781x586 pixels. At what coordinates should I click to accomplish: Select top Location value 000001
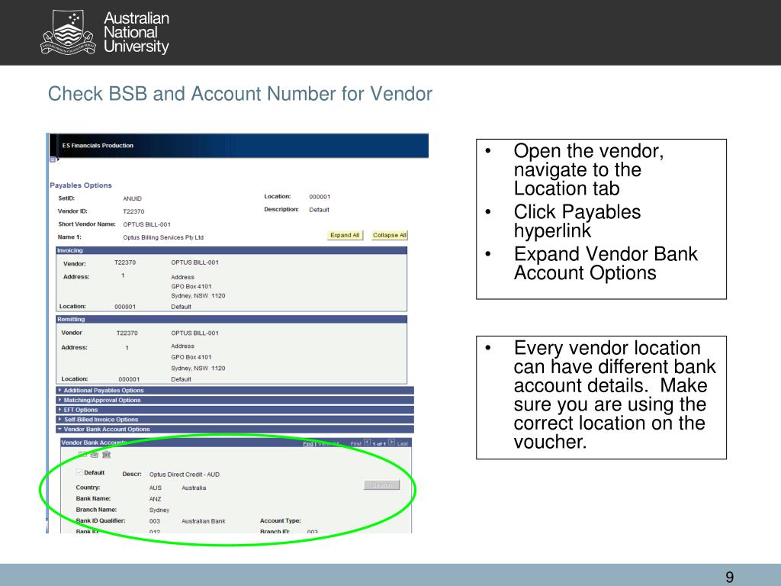pos(320,197)
